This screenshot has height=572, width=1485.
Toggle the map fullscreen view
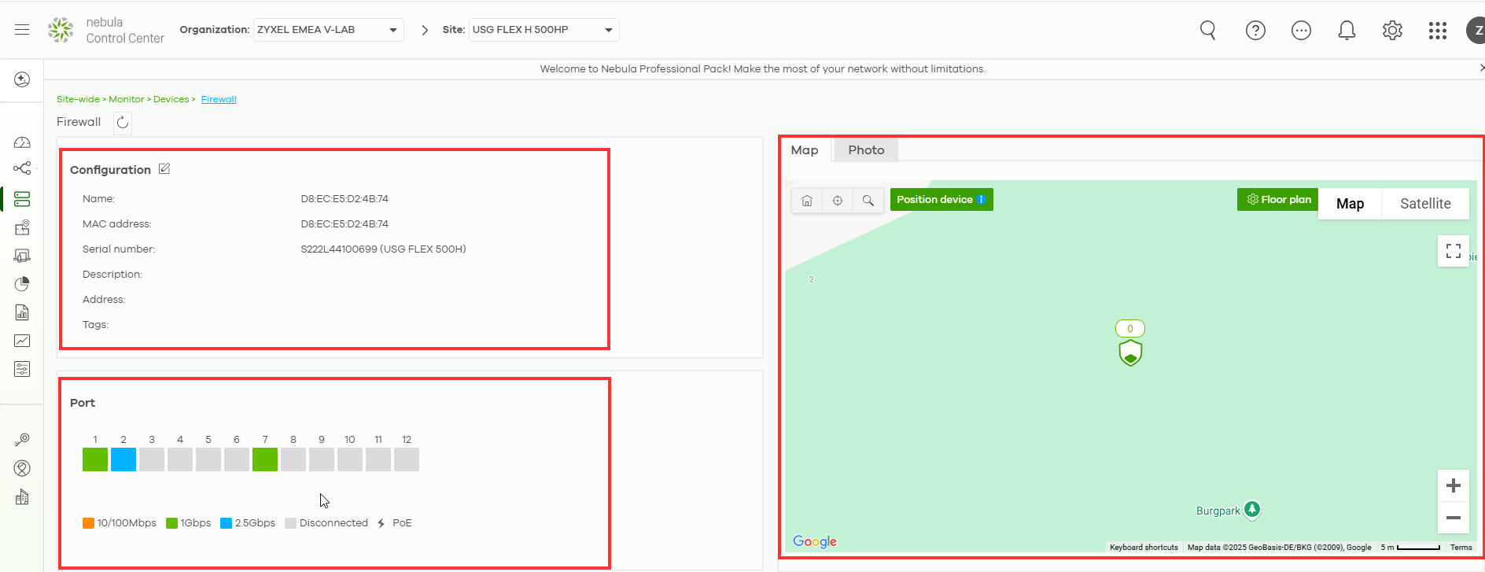pos(1453,251)
